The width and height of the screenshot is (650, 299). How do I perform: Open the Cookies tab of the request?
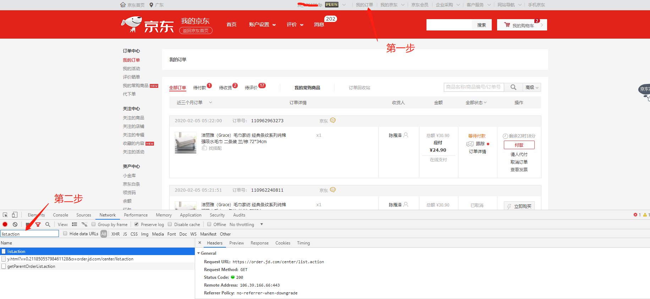[283, 243]
